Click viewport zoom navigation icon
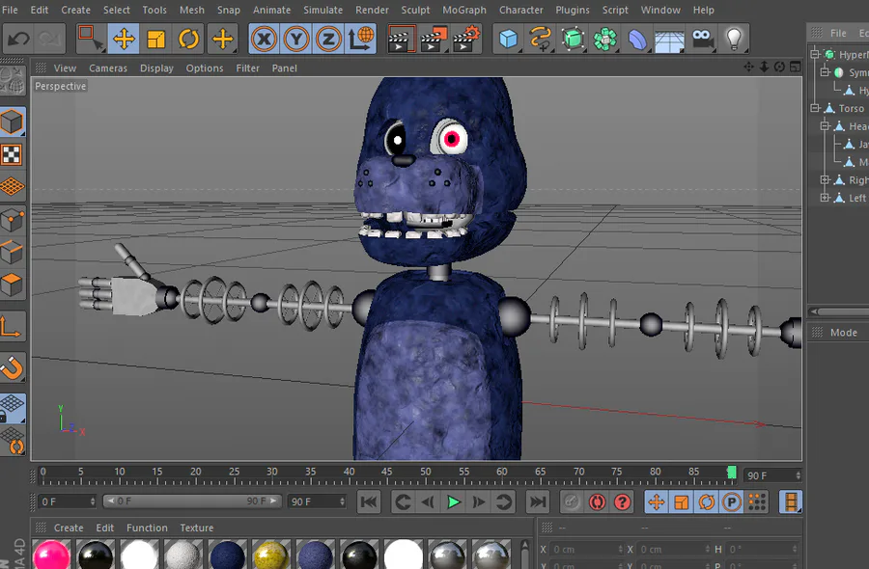The height and width of the screenshot is (569, 869). 764,67
